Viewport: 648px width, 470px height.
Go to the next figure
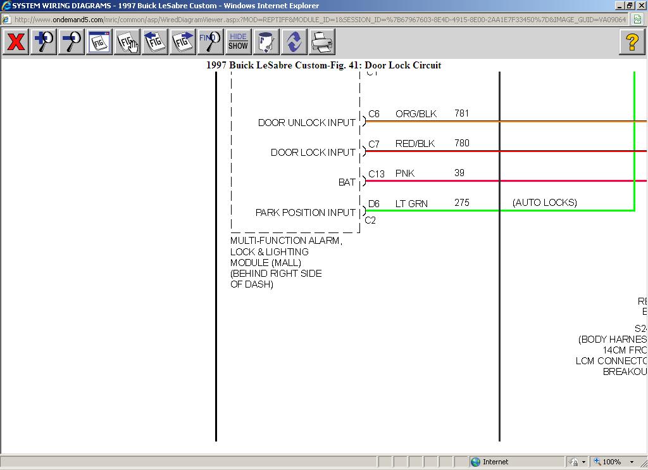pyautogui.click(x=183, y=42)
